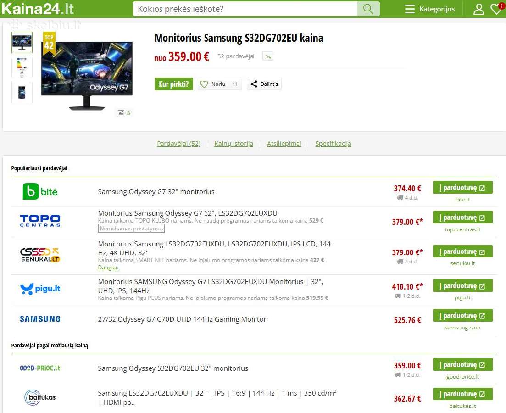Open 'Samsung Odyssey G7 32" monitorius' bitė offer
This screenshot has width=506, height=413.
coord(156,191)
